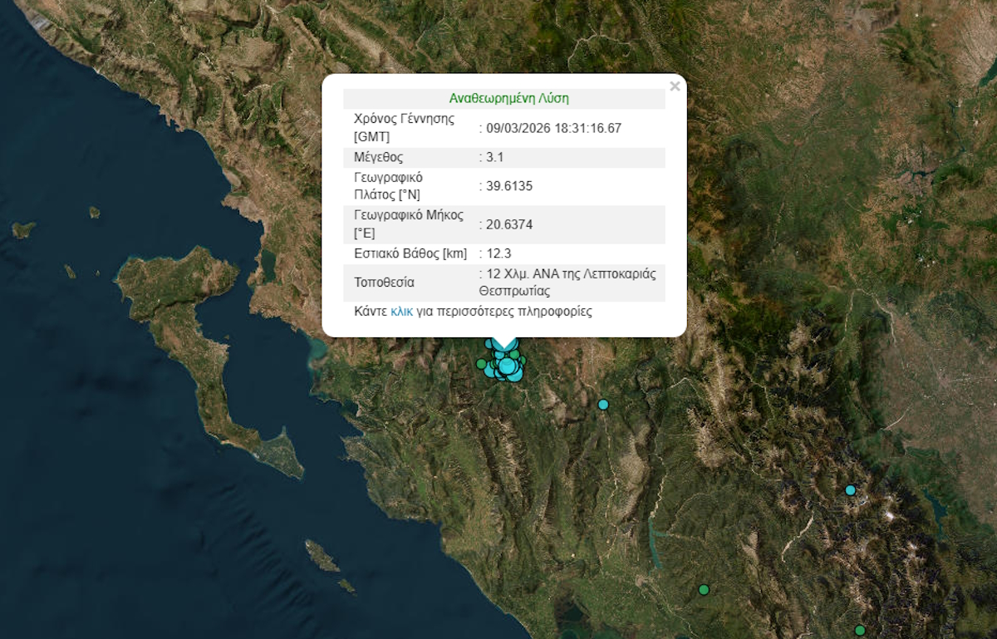Click the isolated teal marker east of the cluster

pos(602,405)
